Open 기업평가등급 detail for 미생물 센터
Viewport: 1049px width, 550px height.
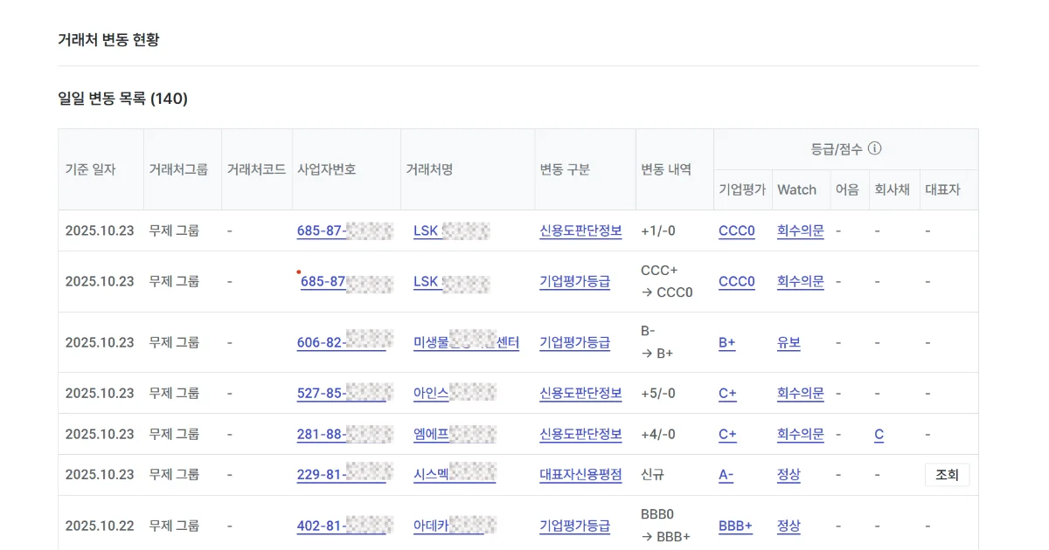(575, 342)
